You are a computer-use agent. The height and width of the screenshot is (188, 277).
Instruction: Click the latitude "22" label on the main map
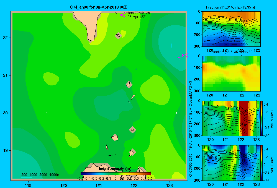tap(6, 38)
